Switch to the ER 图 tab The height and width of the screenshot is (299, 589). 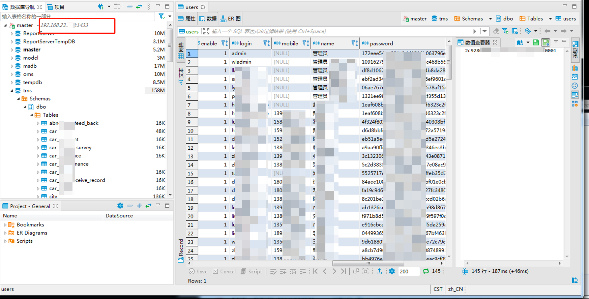click(231, 19)
